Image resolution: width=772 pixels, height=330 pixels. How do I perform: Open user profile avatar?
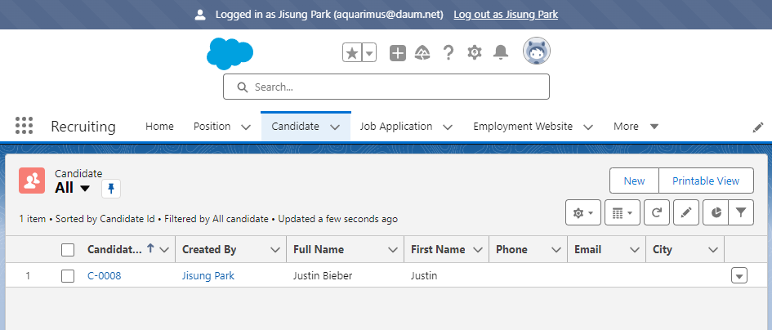537,51
